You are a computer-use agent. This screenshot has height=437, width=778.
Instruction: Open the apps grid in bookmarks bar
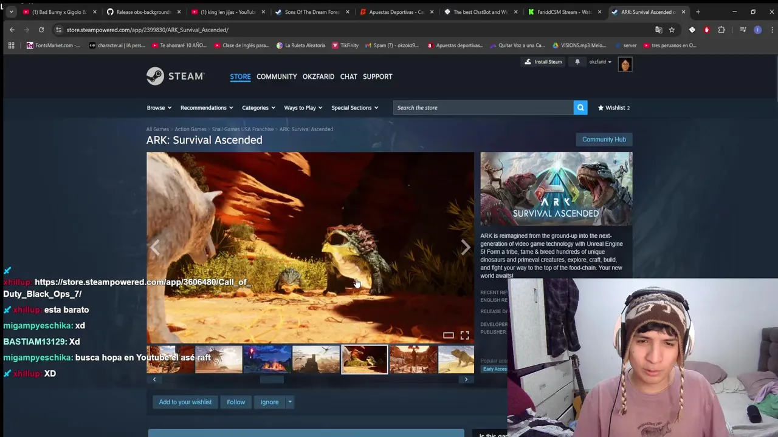coord(11,46)
